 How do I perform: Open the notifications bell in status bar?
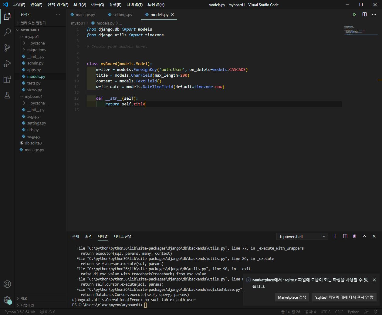375,312
